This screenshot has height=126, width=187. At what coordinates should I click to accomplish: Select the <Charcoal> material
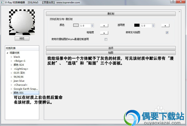(21, 85)
